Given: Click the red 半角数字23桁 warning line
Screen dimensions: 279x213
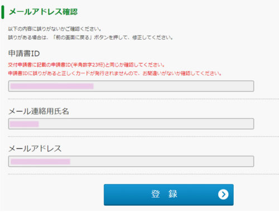Looking at the screenshot, I should coord(86,65).
